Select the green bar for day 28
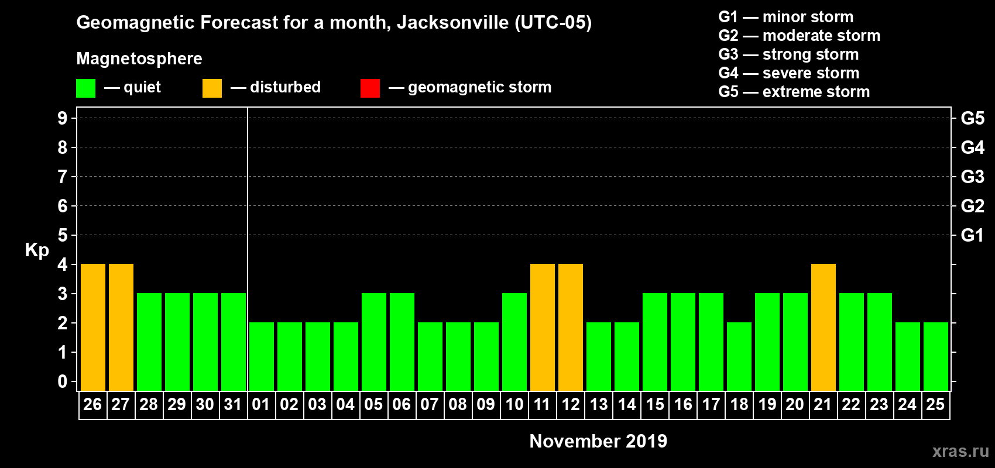Image resolution: width=995 pixels, height=468 pixels. pyautogui.click(x=149, y=342)
